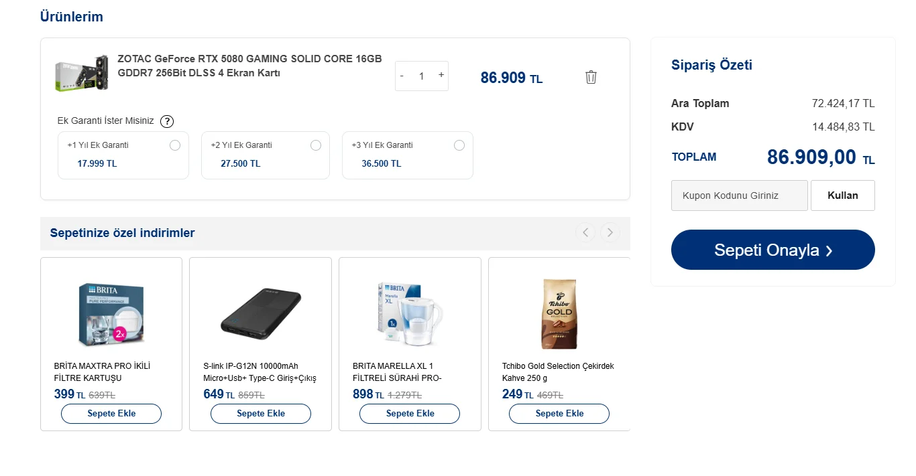The width and height of the screenshot is (916, 476).
Task: Confirm cart with Sepeti Onayla
Action: pyautogui.click(x=773, y=250)
